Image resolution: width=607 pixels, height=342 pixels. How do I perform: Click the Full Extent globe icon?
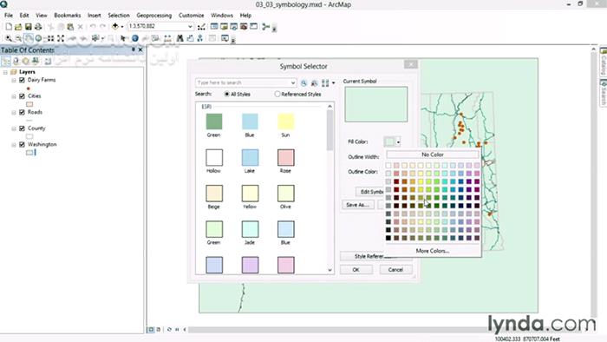click(x=39, y=38)
